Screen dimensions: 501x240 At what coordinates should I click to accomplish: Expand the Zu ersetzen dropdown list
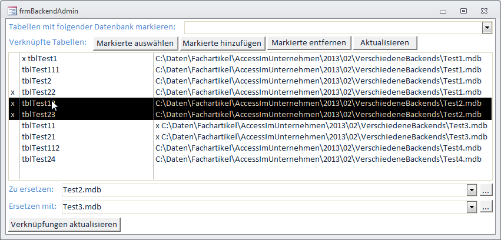click(x=472, y=190)
